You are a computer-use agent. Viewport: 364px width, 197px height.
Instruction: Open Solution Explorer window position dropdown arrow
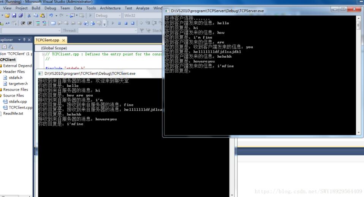[x=19, y=40]
